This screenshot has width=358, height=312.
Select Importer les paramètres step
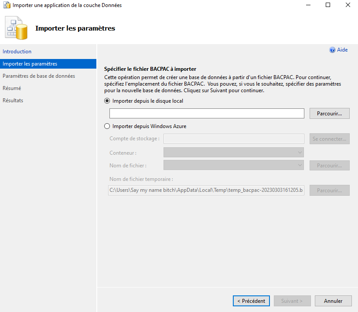tap(48, 64)
